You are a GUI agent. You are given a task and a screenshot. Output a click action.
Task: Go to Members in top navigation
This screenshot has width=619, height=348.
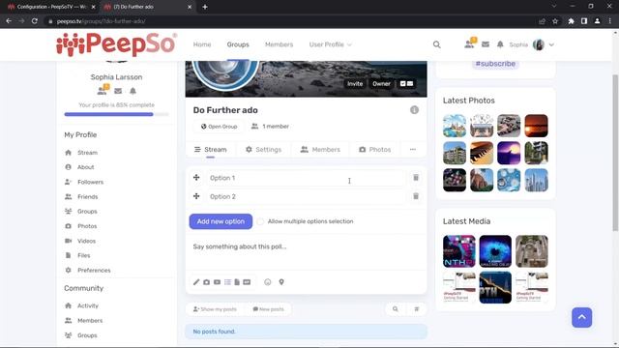point(280,44)
